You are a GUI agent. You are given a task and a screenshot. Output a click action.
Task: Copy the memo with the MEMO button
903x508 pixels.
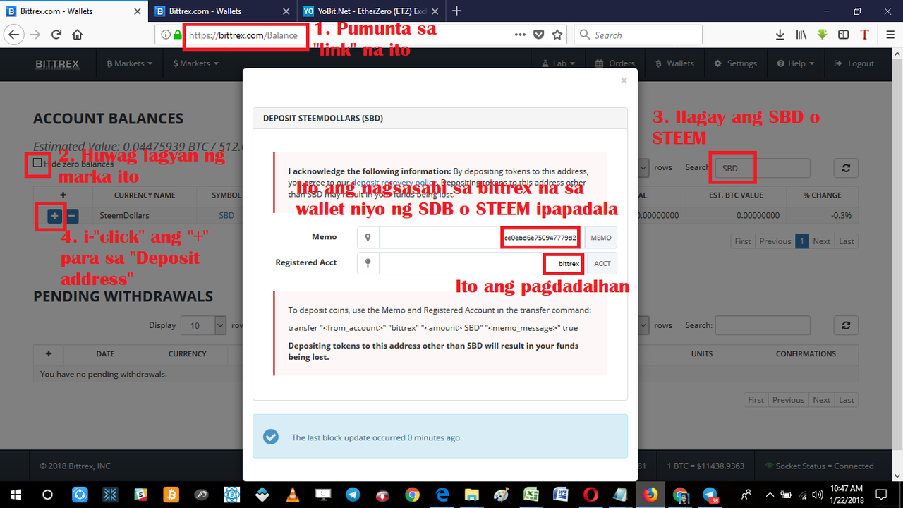pos(601,238)
